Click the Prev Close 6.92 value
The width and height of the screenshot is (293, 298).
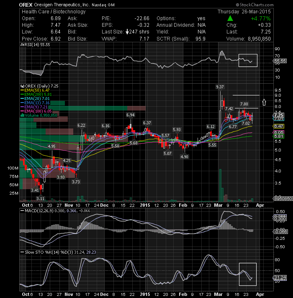coord(56,39)
